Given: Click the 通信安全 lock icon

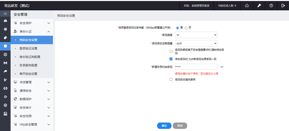Looking at the screenshot, I should 15,90.
